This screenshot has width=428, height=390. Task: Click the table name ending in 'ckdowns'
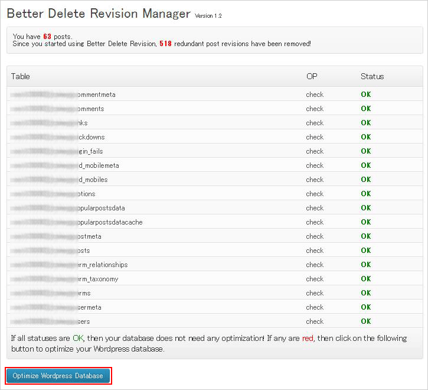coord(58,137)
